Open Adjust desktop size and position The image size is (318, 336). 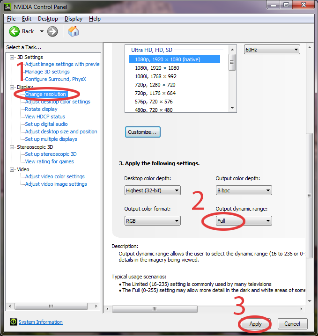click(61, 131)
